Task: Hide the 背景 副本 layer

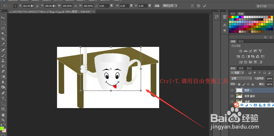Action: coord(232,96)
